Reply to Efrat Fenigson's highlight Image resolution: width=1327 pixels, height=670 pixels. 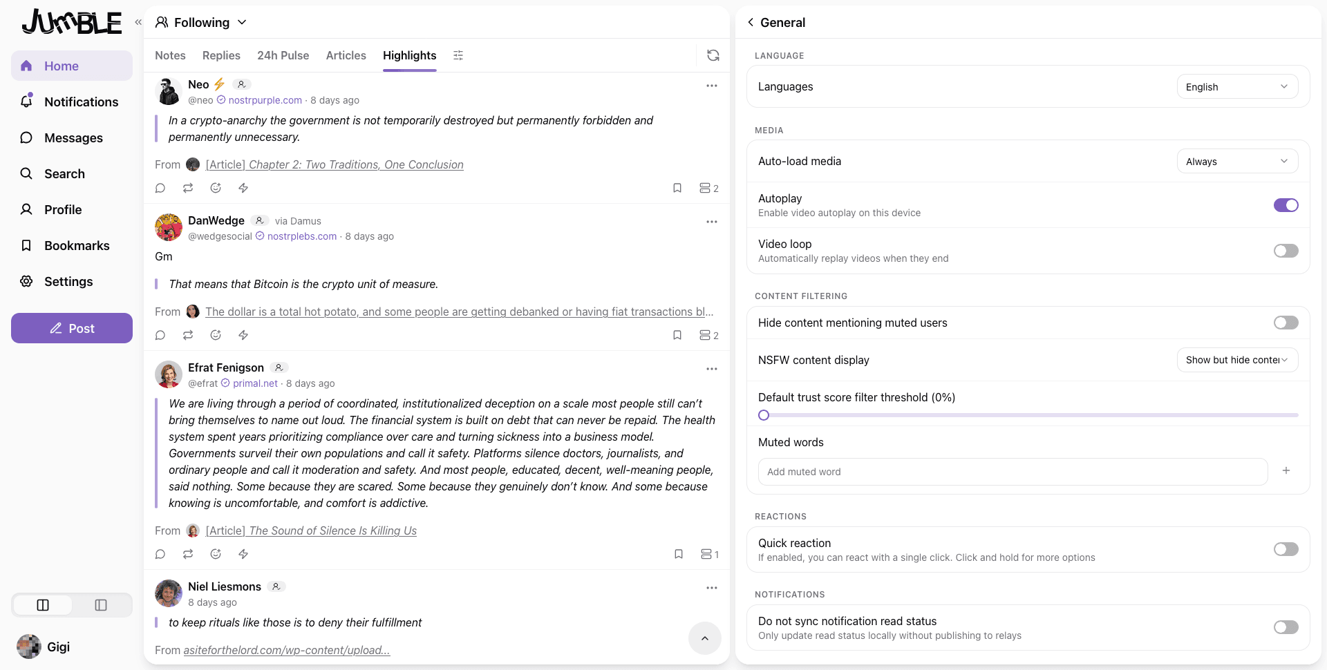(x=160, y=554)
